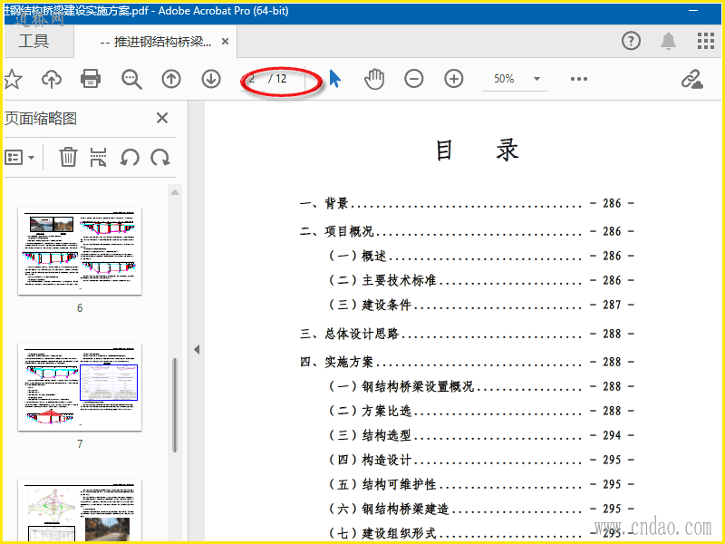Click the 50% zoom level field
725x544 pixels.
(x=505, y=79)
